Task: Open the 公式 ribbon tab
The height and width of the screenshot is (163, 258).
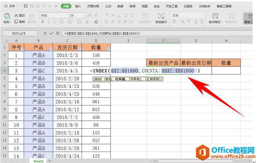Action: [x=108, y=6]
